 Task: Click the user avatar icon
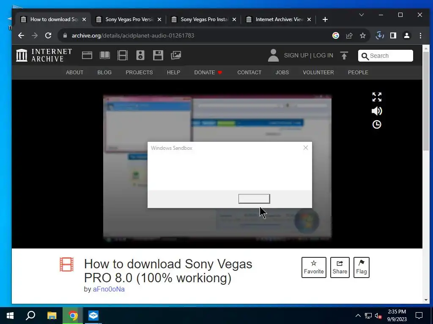pos(274,55)
